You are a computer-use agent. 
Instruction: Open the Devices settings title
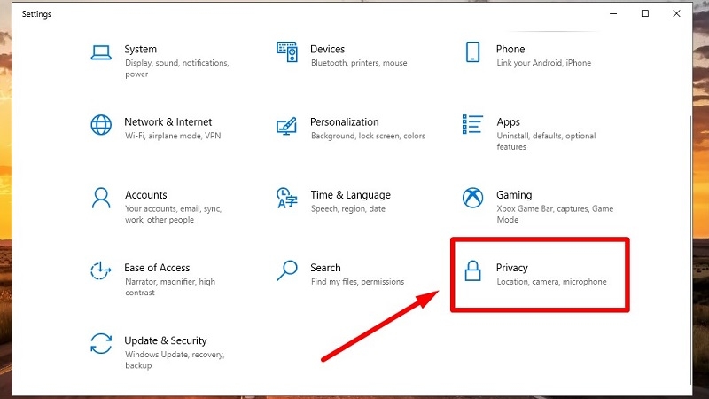coord(327,49)
